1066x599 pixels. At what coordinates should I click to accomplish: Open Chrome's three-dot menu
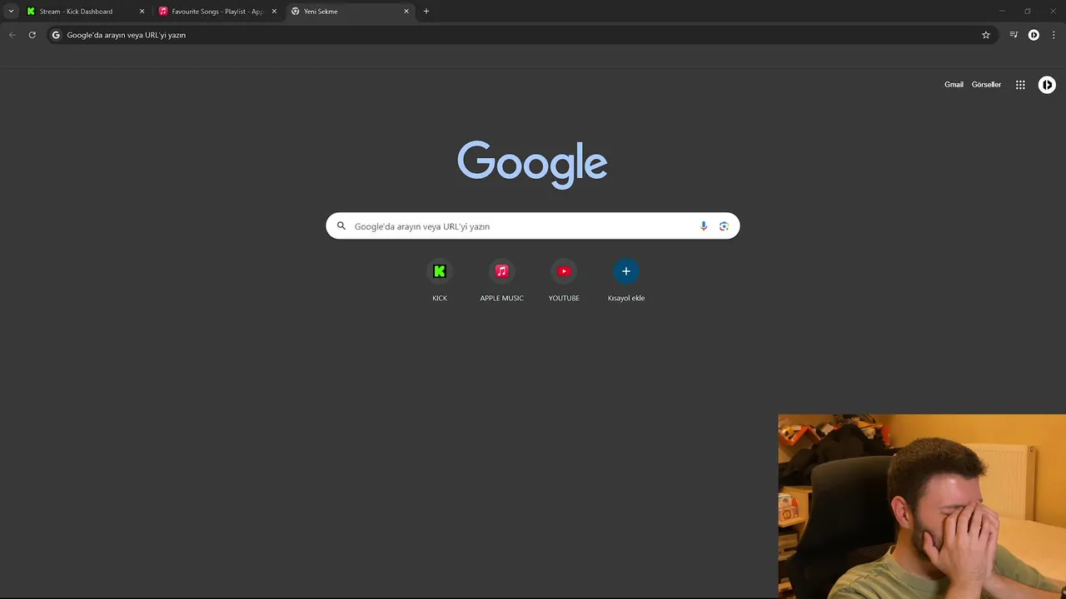[x=1054, y=35]
